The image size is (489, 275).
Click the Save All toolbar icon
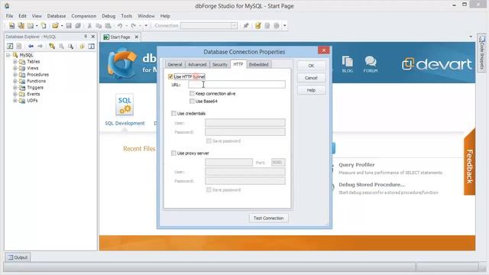[78, 25]
